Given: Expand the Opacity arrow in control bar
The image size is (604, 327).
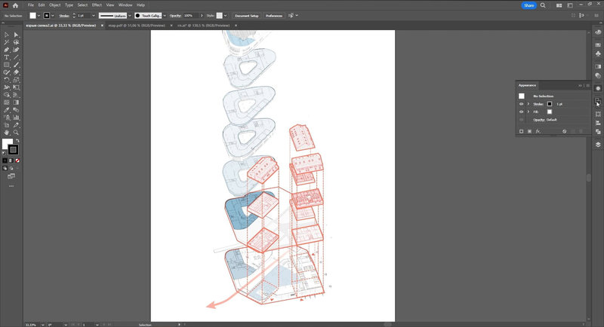Looking at the screenshot, I should [x=202, y=16].
